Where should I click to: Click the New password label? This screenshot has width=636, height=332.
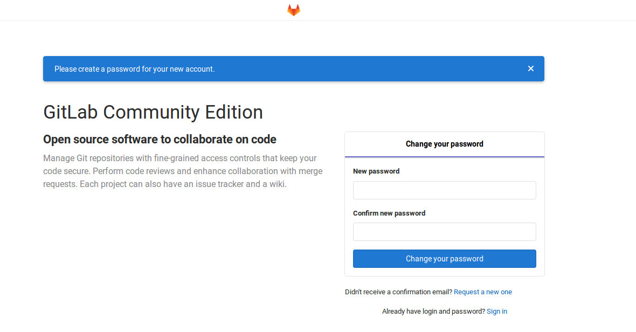pos(376,171)
